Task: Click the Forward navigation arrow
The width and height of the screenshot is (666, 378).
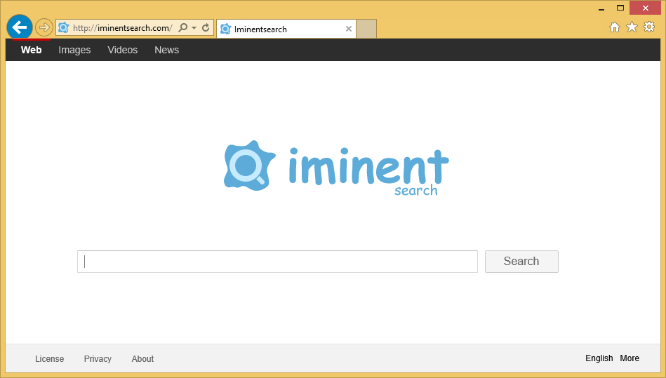Action: tap(44, 27)
